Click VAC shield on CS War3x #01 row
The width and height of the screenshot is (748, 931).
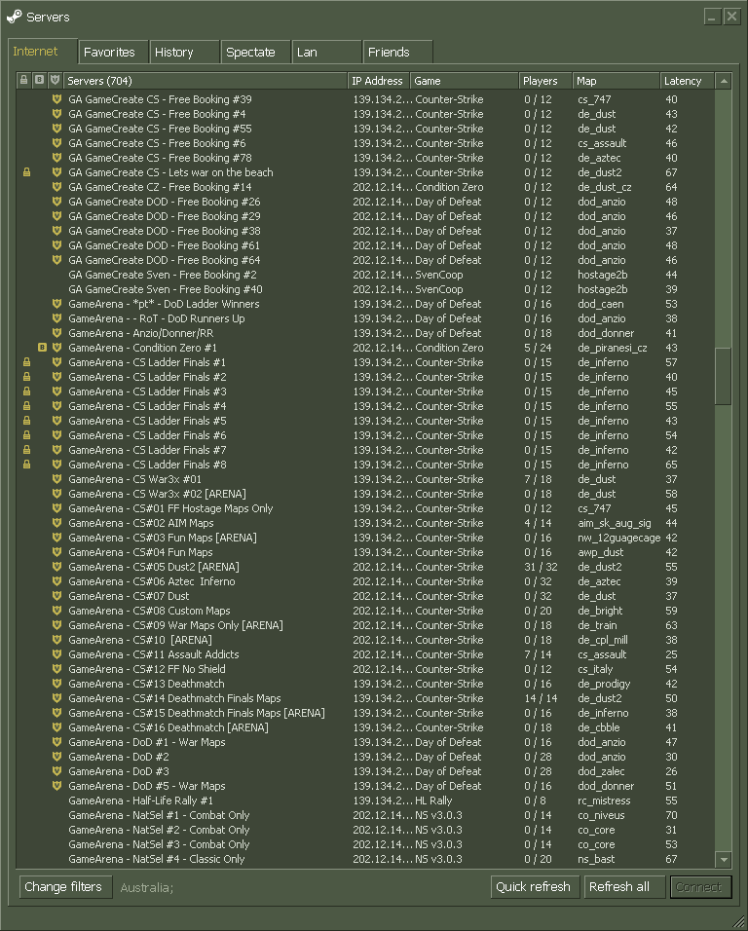point(57,479)
